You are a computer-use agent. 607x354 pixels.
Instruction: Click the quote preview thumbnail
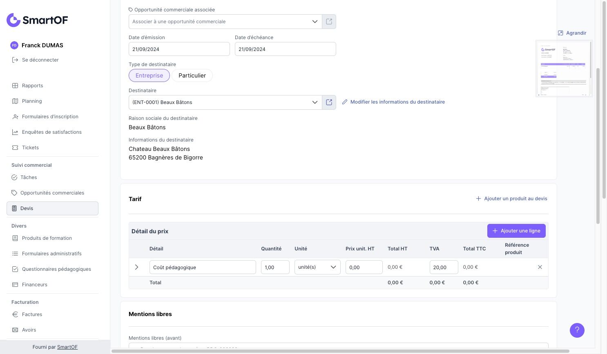pos(564,69)
